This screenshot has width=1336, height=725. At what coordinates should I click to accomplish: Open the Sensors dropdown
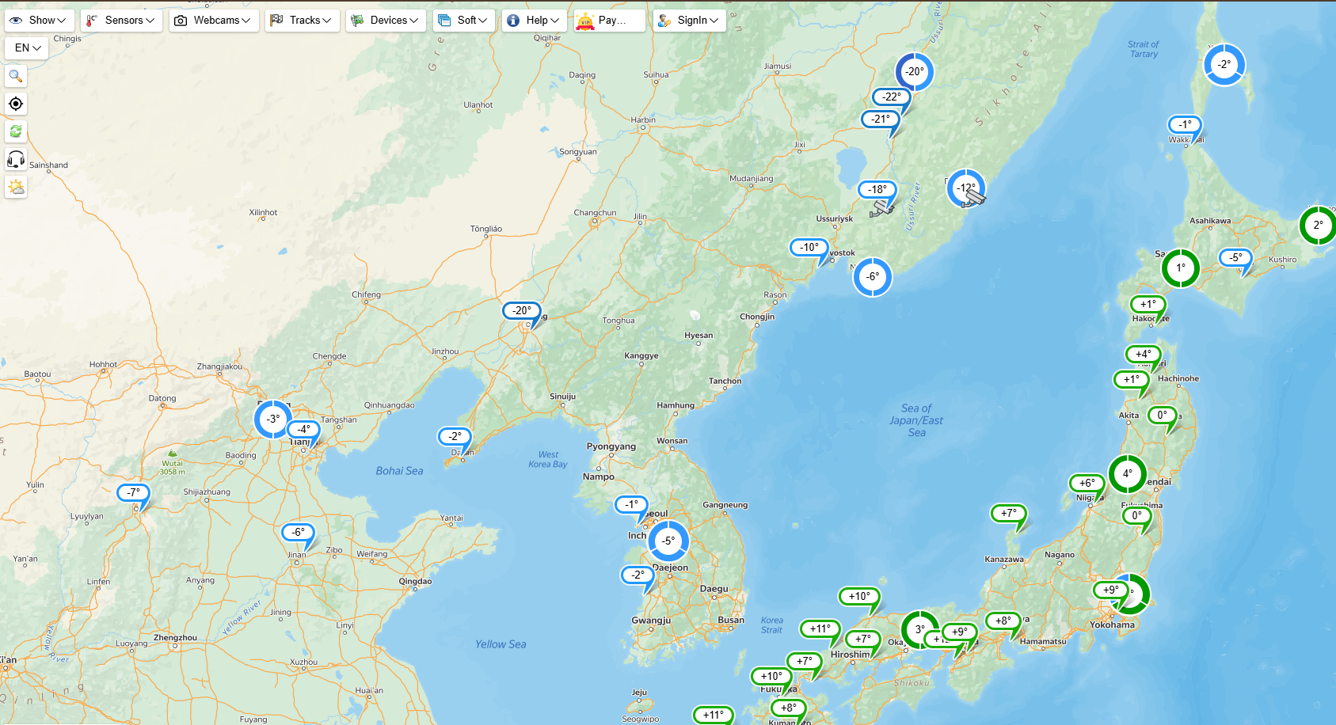pos(121,21)
